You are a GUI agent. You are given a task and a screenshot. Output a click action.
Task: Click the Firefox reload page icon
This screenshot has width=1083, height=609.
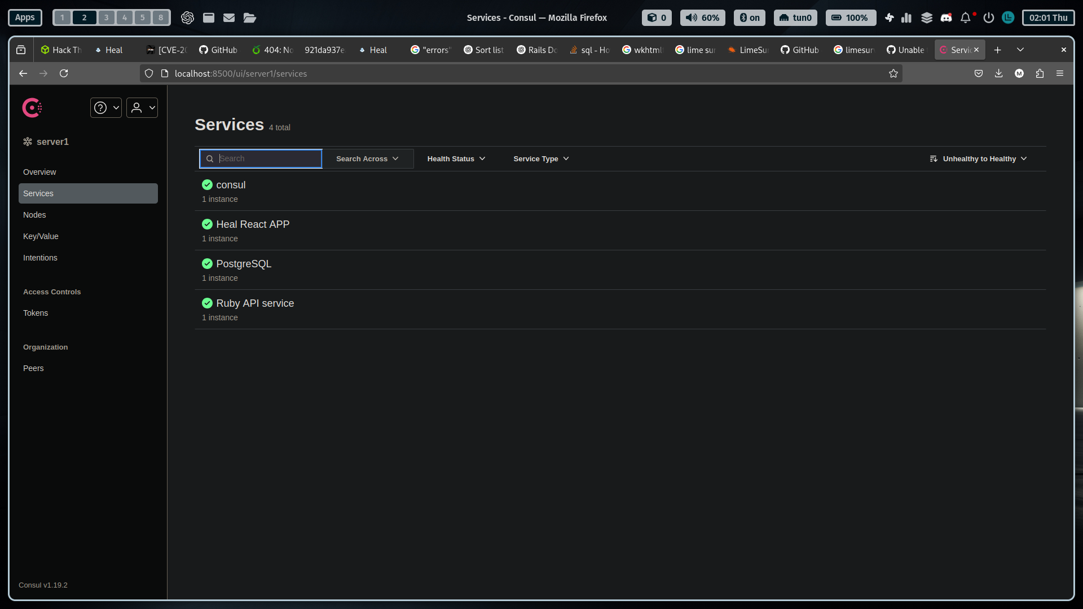[x=64, y=74]
